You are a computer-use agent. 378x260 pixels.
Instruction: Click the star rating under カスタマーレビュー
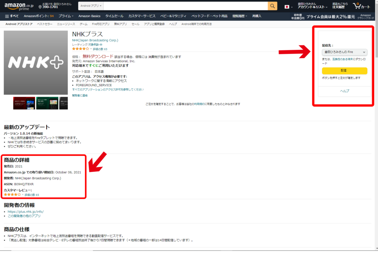pos(12,195)
